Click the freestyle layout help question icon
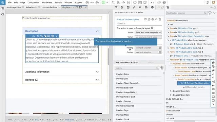Viewport: 217px width, 122px height. pyautogui.click(x=152, y=28)
